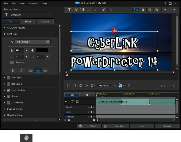Enable the 3D Settings checkbox
This screenshot has width=181, height=142.
point(9,103)
